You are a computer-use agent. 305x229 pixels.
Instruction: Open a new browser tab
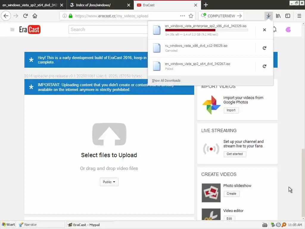[x=206, y=5]
